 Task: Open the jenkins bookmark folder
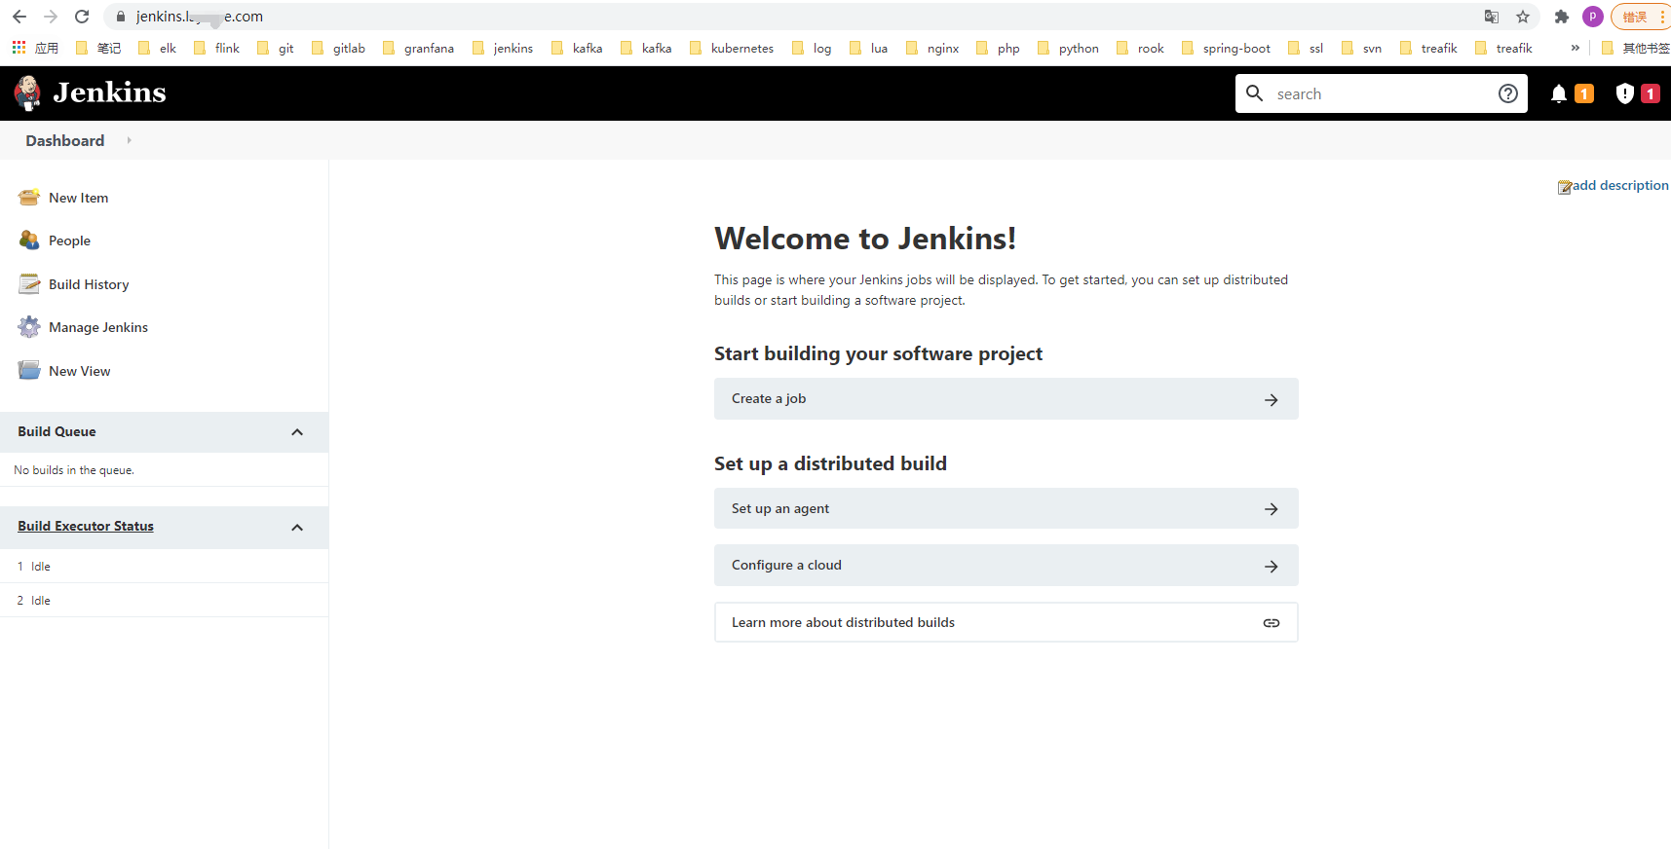click(503, 48)
